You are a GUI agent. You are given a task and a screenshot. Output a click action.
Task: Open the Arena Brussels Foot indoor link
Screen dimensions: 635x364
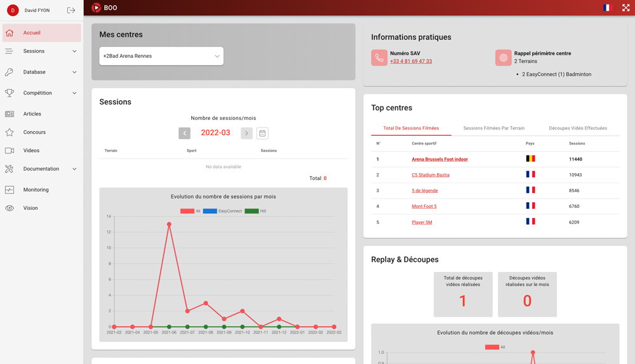439,159
